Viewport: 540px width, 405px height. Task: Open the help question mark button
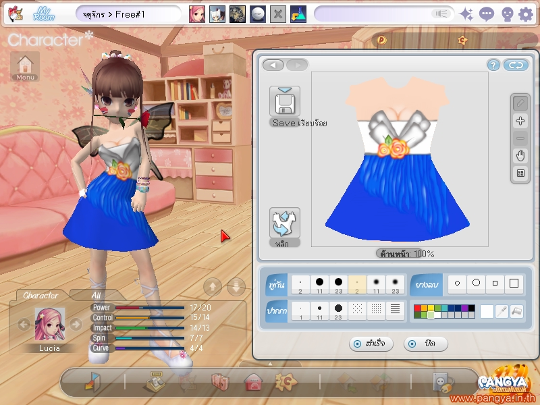(493, 65)
